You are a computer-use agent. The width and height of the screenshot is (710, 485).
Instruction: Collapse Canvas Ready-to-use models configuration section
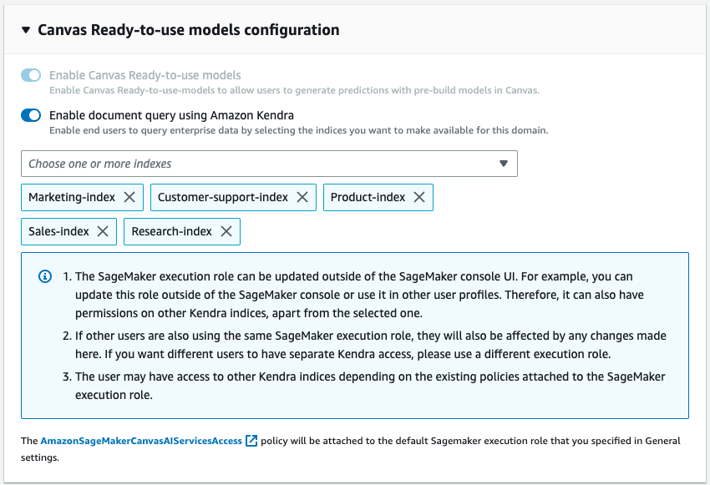point(26,30)
